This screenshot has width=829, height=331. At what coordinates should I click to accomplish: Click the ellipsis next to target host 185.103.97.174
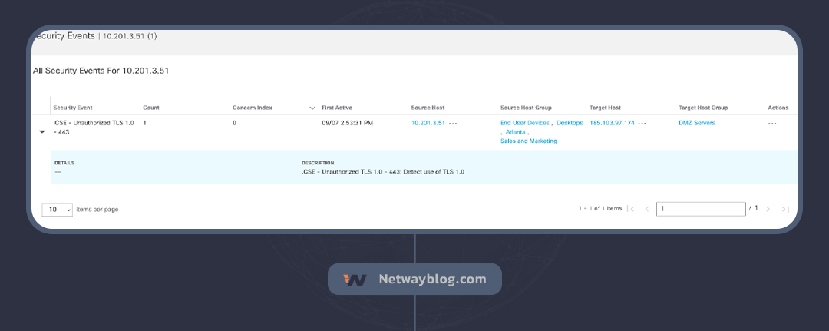point(642,123)
